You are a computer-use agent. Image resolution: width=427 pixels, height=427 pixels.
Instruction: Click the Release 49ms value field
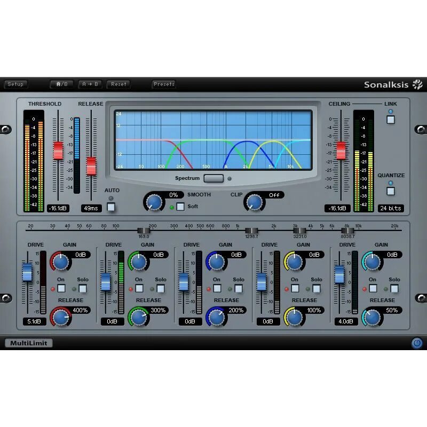tap(91, 208)
